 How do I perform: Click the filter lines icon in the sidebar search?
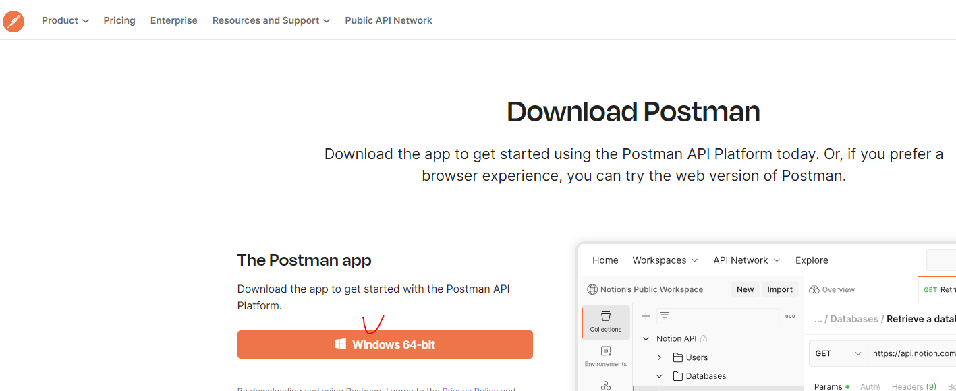[x=664, y=316]
